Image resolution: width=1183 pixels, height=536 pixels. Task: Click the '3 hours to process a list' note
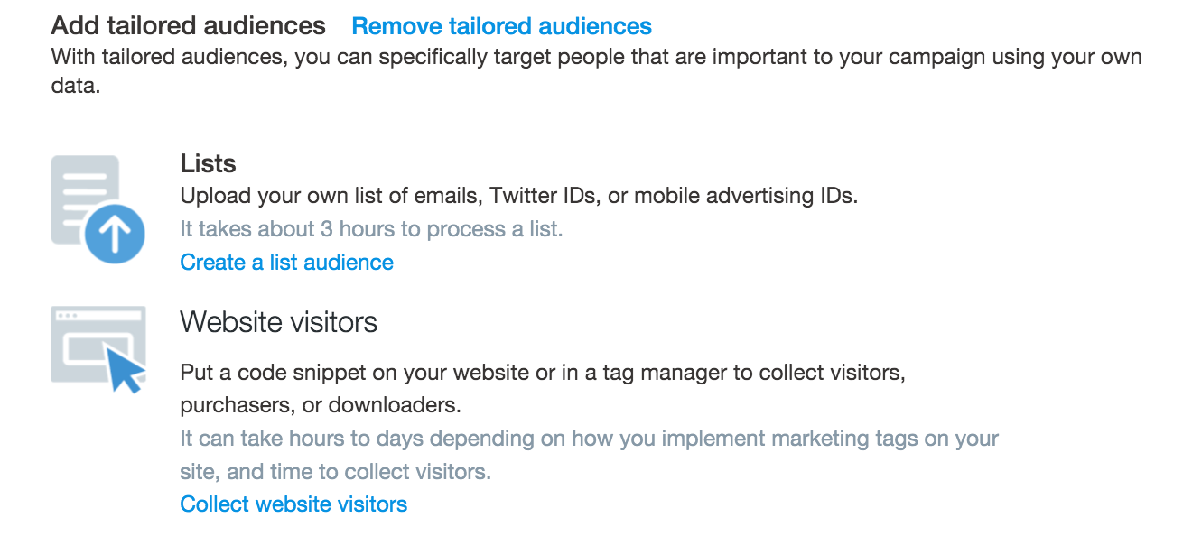(371, 229)
